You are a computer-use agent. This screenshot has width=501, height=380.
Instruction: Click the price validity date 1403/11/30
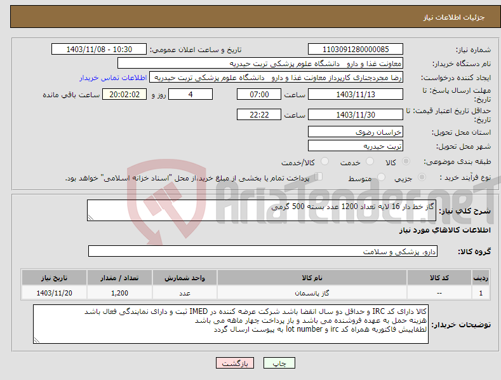(x=356, y=114)
